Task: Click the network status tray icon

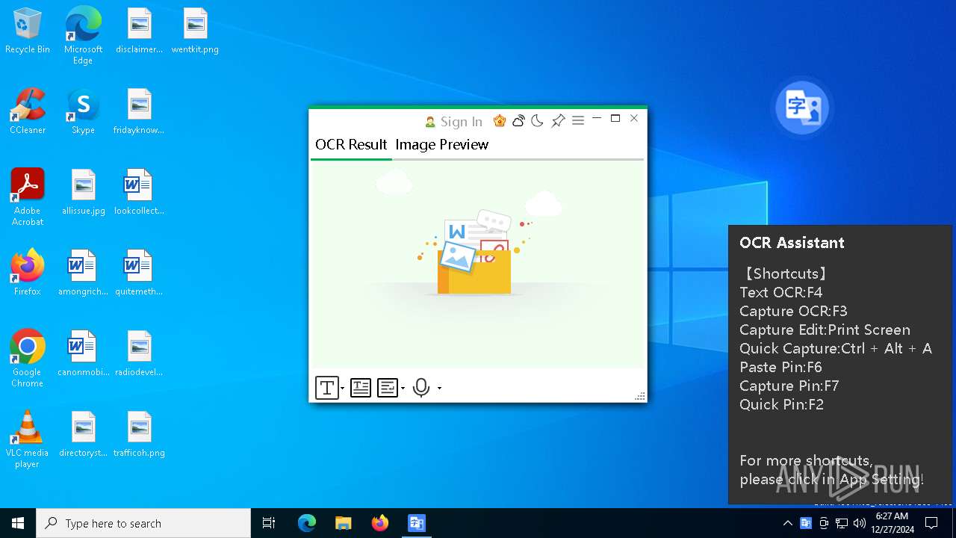Action: (x=842, y=523)
